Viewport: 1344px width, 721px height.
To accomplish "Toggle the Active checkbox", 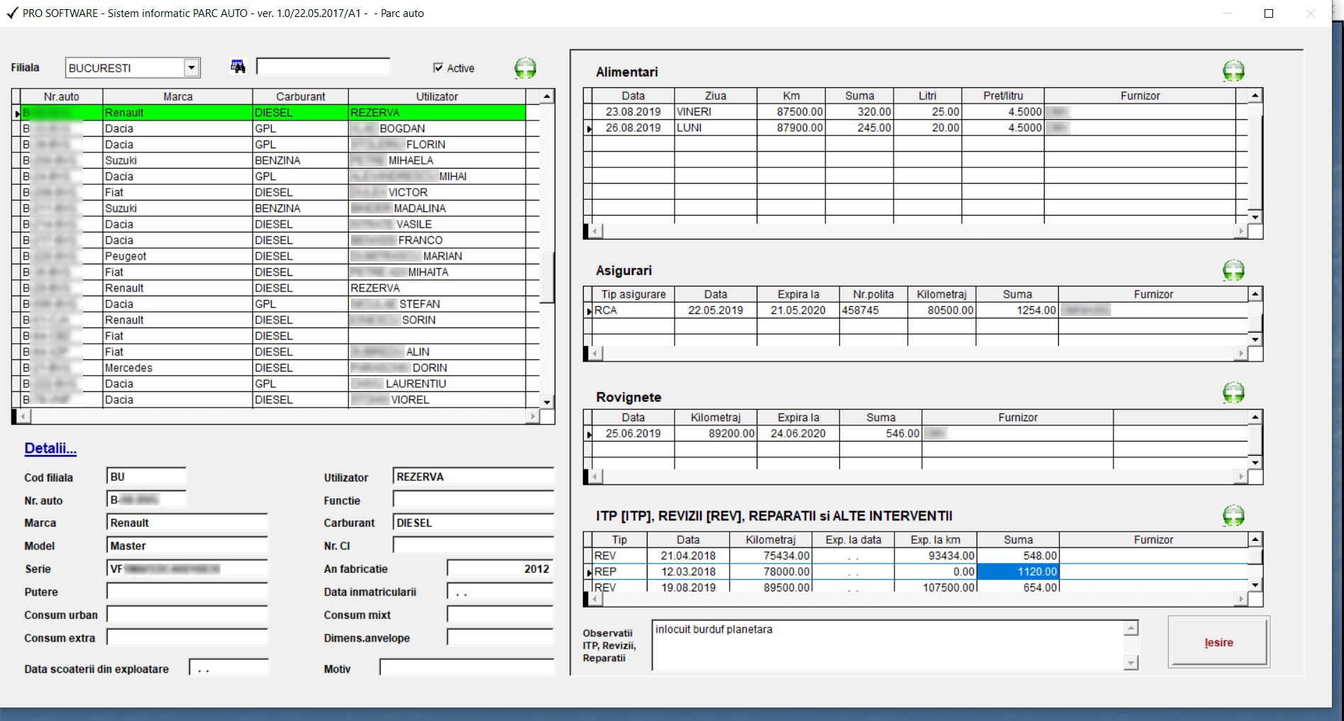I will (x=438, y=68).
